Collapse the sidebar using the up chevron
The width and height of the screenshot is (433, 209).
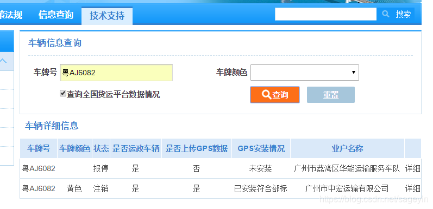[x=4, y=61]
